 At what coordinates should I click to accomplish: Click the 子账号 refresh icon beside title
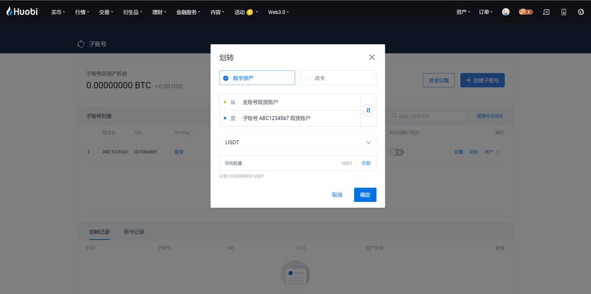pos(81,44)
